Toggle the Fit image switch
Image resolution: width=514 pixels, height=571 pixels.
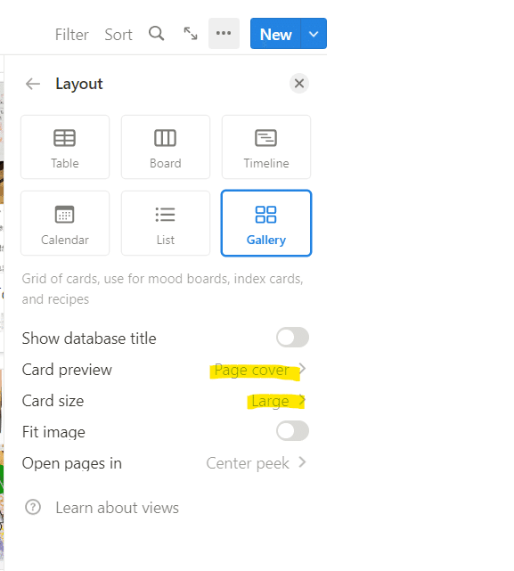pyautogui.click(x=292, y=431)
